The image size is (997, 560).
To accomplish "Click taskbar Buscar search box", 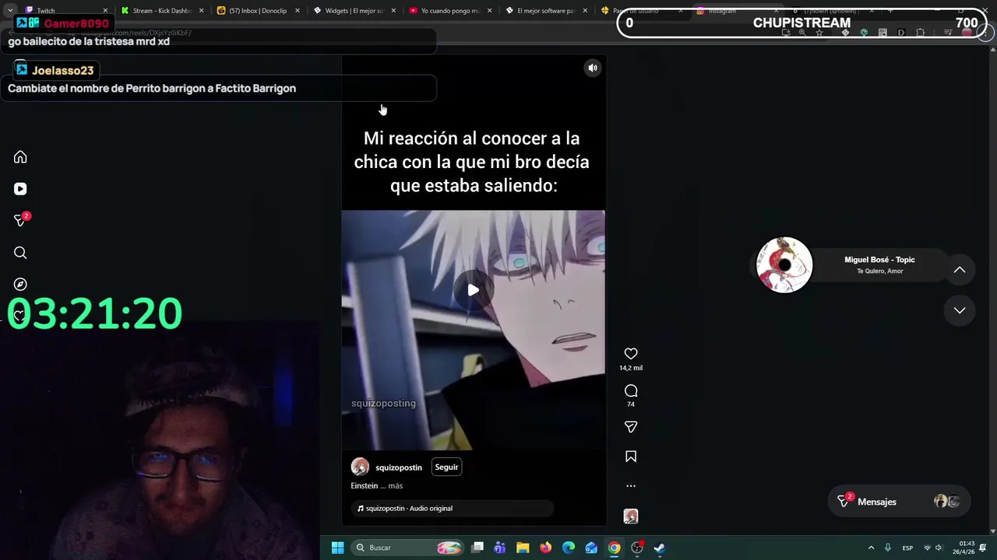I will pyautogui.click(x=407, y=548).
